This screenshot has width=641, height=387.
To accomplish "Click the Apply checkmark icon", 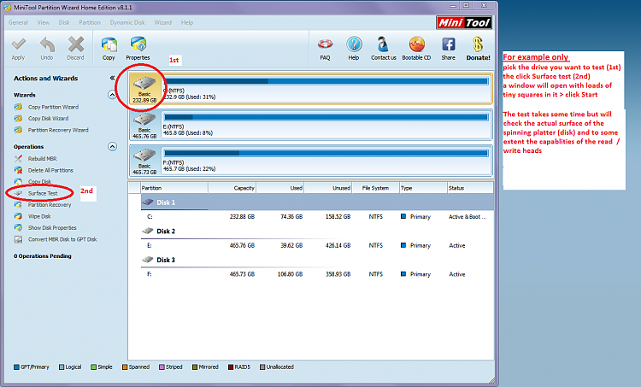I will [x=18, y=44].
